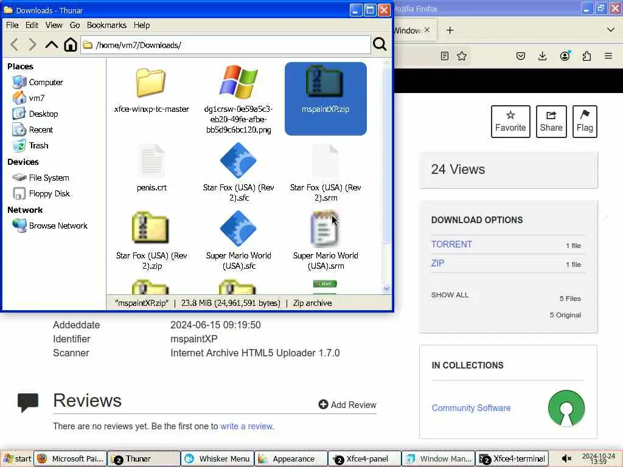Viewport: 623px width, 467px height.
Task: Open the Go menu in Thunar
Action: pyautogui.click(x=75, y=25)
